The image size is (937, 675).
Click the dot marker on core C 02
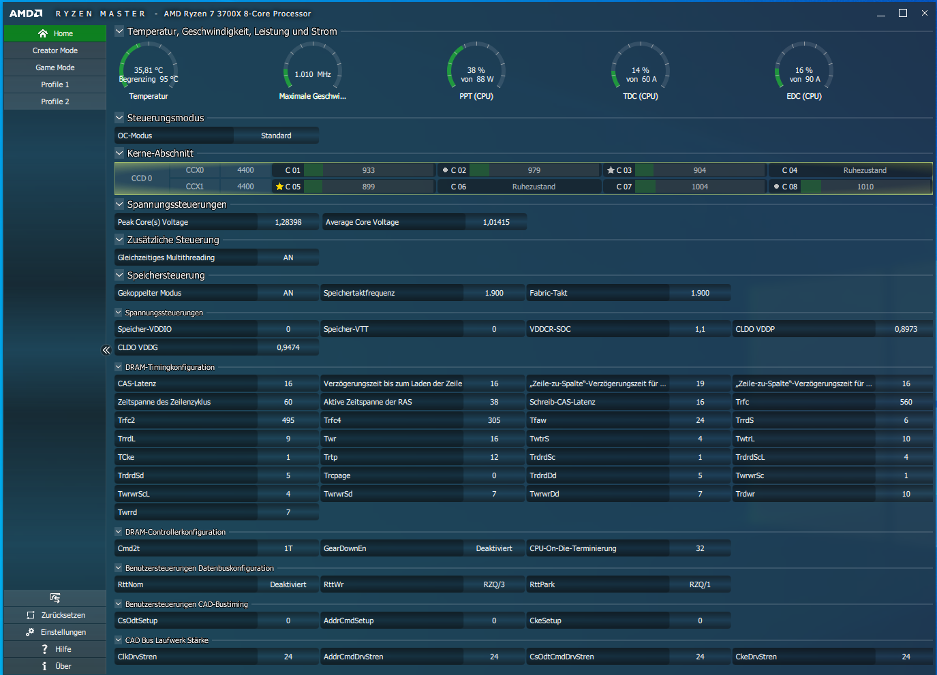click(446, 170)
